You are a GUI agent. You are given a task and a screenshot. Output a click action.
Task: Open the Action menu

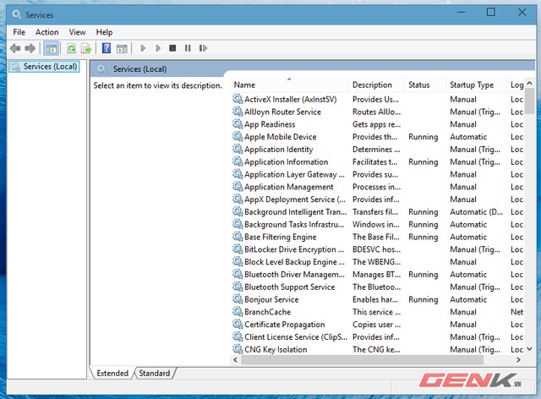click(47, 32)
